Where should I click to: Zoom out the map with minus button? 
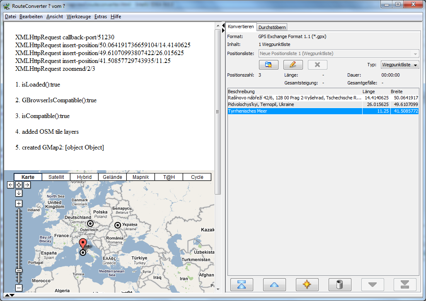(19, 288)
